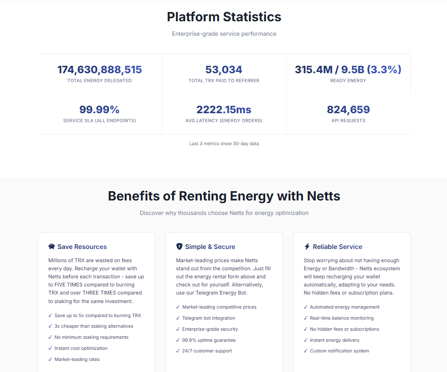Click checkmark beside 24/7 customer support
Viewport: 447px width, 372px height.
coord(178,351)
